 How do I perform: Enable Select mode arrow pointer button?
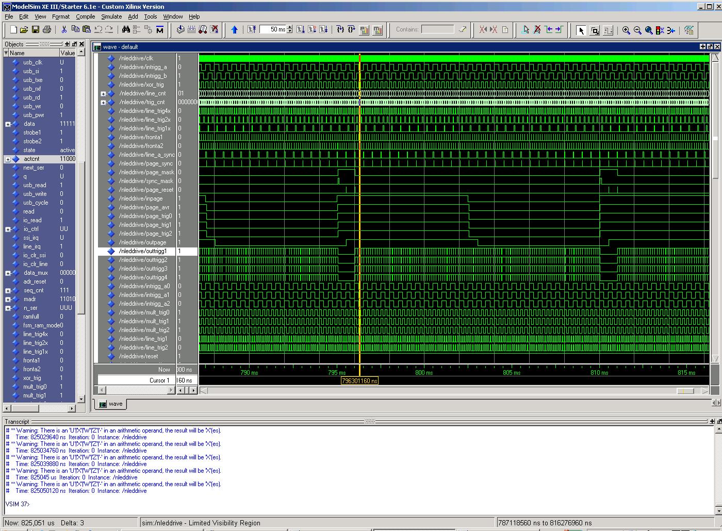point(581,30)
